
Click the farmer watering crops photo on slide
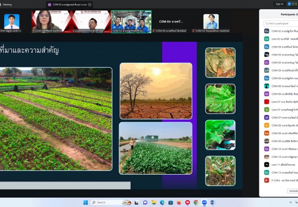[x=156, y=148]
